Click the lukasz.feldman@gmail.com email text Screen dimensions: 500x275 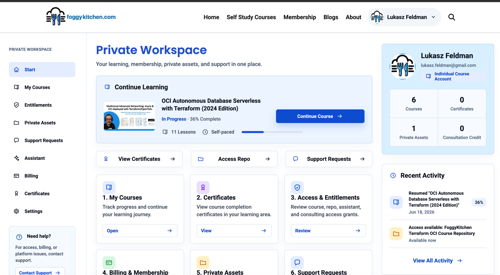pos(448,65)
